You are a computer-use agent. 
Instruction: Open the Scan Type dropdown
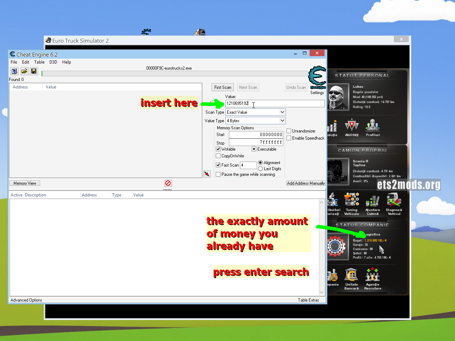click(256, 112)
